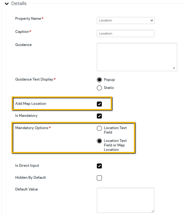Click the Mandatory Options field label
The width and height of the screenshot is (185, 217).
(32, 128)
